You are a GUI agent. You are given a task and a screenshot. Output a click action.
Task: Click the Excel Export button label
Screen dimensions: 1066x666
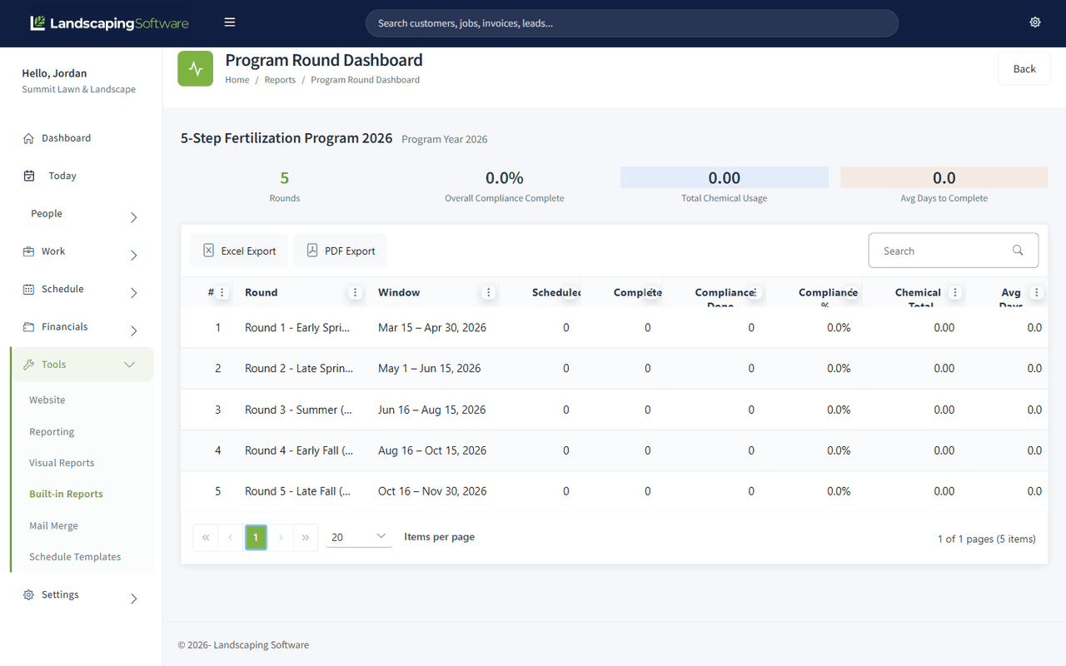click(248, 251)
